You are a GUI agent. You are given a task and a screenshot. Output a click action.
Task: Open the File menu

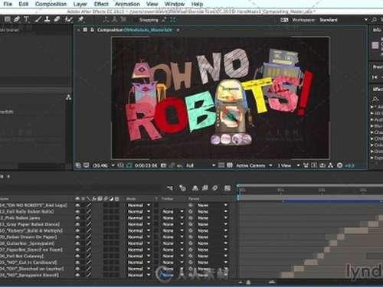coord(8,4)
